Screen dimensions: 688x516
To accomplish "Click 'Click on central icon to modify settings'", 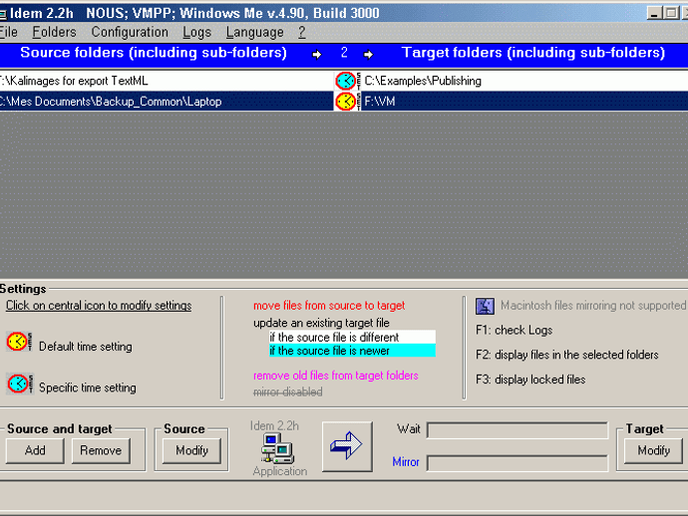I will (99, 306).
